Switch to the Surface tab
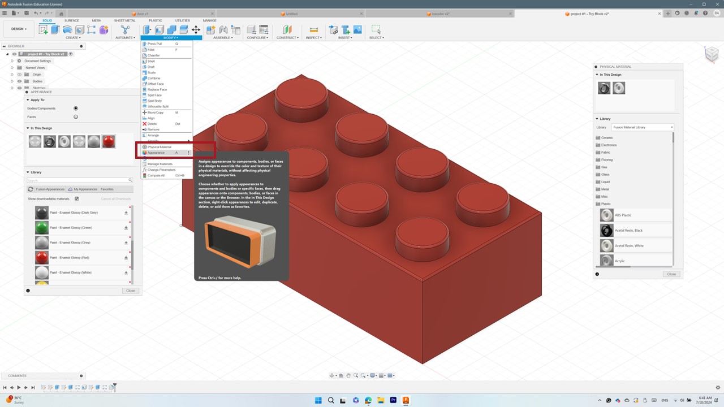Viewport: 724px width, 407px height. coord(72,20)
